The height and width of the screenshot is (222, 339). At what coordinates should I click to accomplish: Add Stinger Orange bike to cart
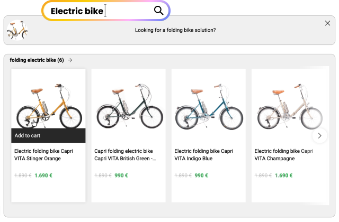click(x=48, y=135)
